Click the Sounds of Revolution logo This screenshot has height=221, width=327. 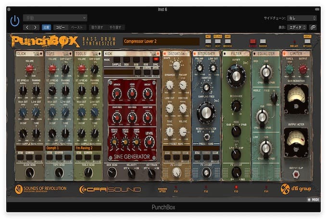pyautogui.click(x=41, y=189)
